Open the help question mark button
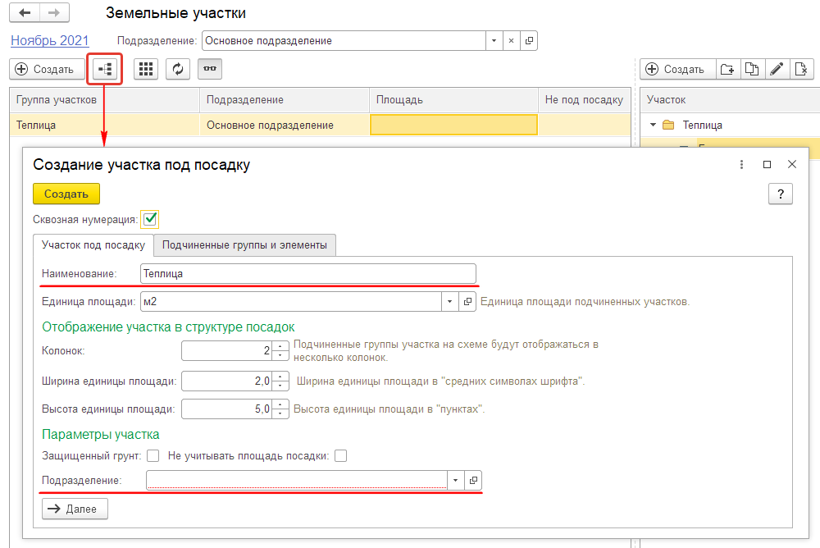Image resolution: width=820 pixels, height=548 pixels. pyautogui.click(x=780, y=194)
